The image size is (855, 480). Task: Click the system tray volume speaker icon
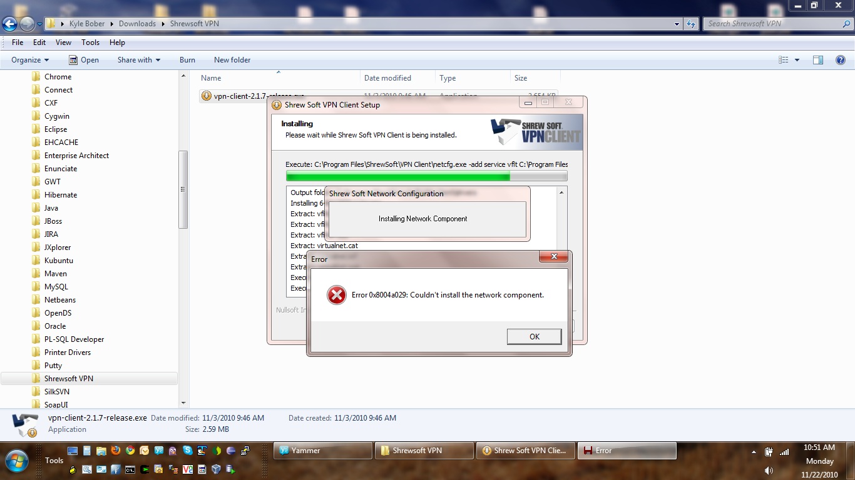(769, 470)
